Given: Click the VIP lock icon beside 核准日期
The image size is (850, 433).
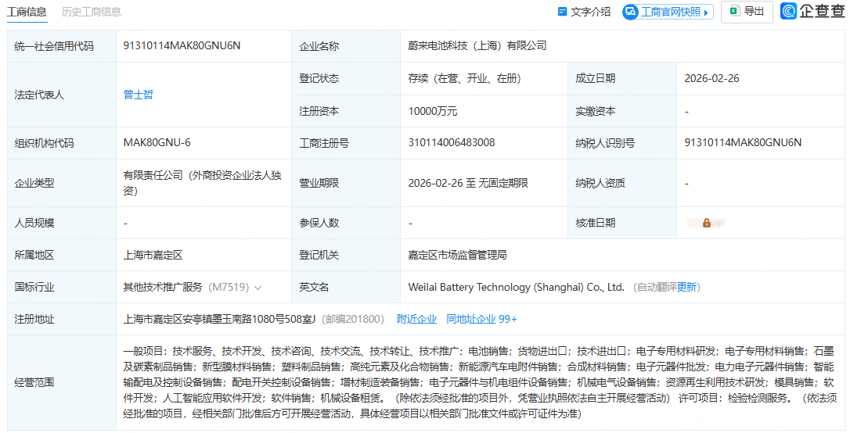Looking at the screenshot, I should click(706, 223).
